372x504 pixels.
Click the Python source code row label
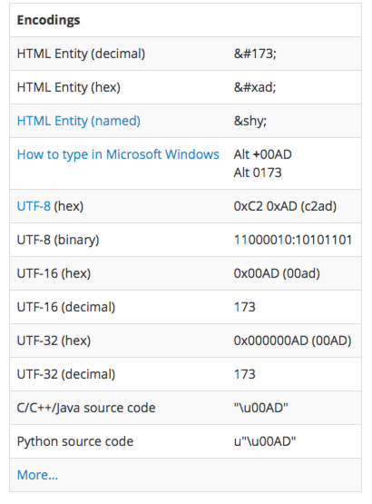(75, 441)
